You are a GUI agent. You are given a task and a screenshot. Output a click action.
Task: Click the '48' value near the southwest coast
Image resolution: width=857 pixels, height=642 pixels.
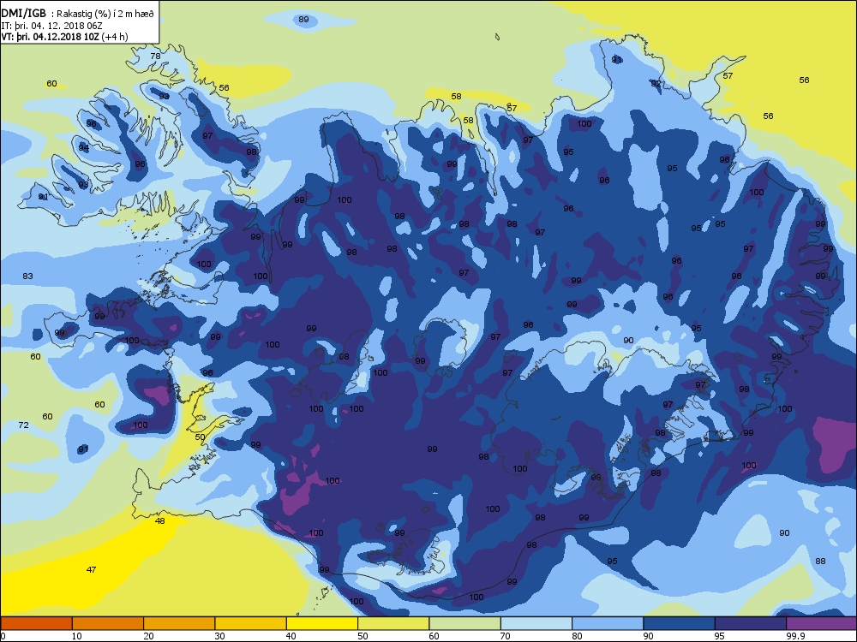[159, 520]
